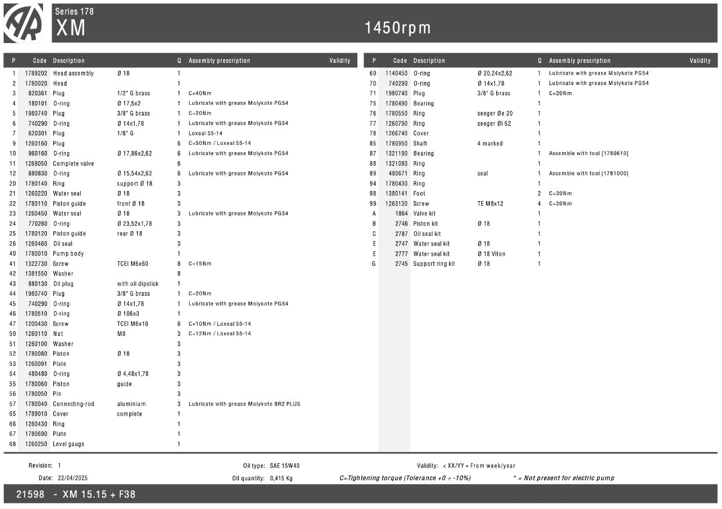Click the "Complete valve" row description
Screen dimensions: 722x509
73,163
